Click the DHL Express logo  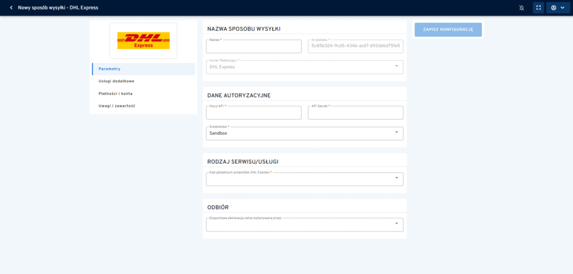143,41
